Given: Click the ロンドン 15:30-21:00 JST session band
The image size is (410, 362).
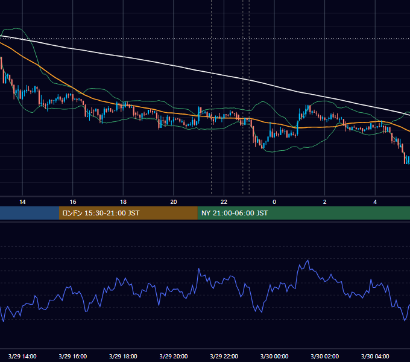Looking at the screenshot, I should pos(128,213).
